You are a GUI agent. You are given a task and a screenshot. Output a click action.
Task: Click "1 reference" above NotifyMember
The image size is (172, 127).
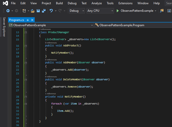pos(50,94)
